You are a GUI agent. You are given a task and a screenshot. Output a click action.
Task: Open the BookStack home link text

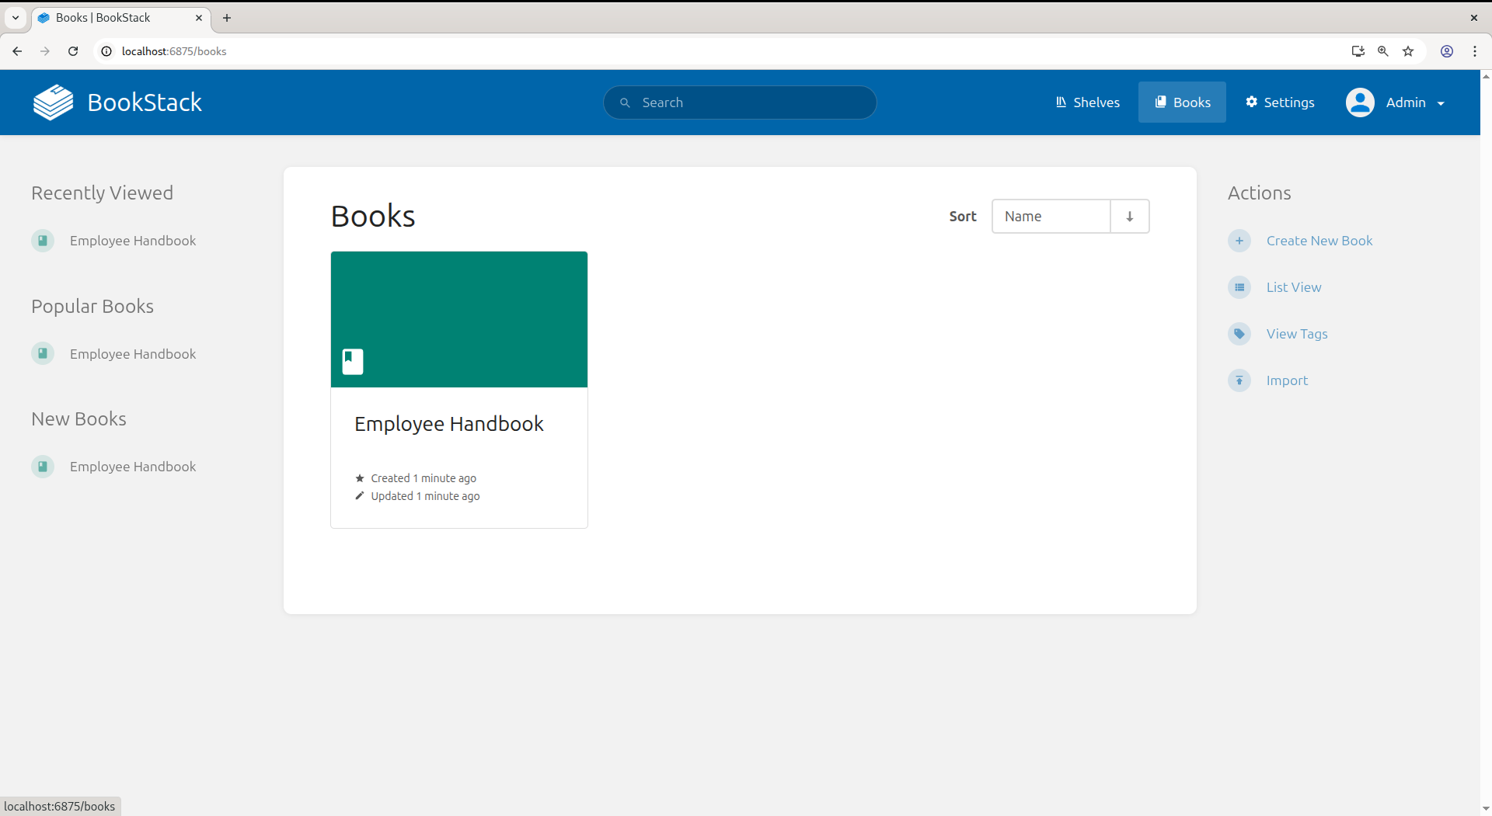coord(145,102)
